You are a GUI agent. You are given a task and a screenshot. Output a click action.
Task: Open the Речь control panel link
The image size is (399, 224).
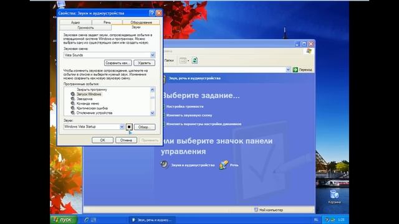point(234,165)
